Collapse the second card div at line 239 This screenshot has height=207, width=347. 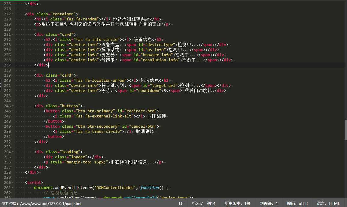(13, 75)
